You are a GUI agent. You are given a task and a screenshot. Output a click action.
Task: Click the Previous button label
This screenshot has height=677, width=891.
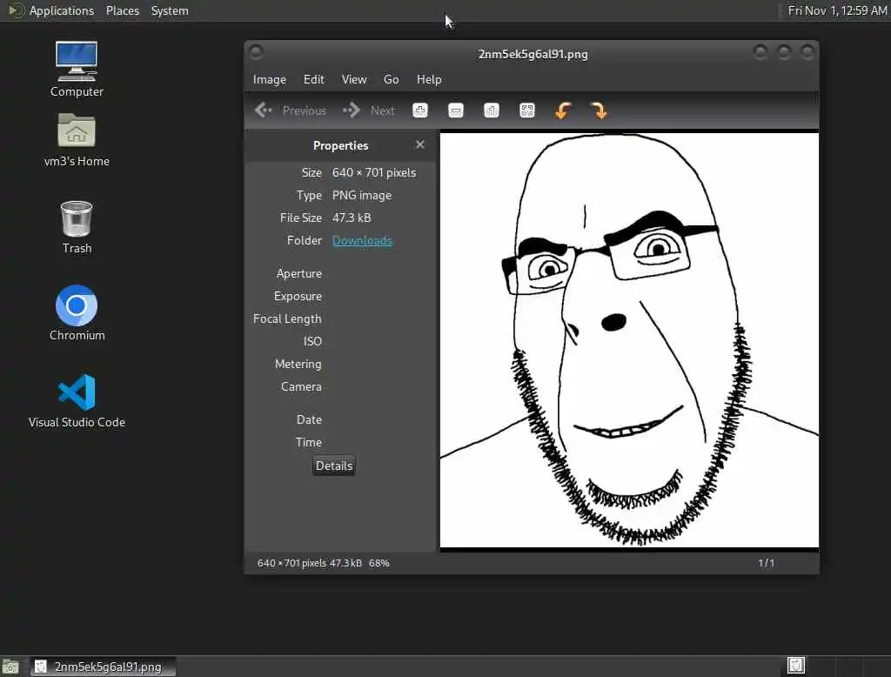coord(304,111)
